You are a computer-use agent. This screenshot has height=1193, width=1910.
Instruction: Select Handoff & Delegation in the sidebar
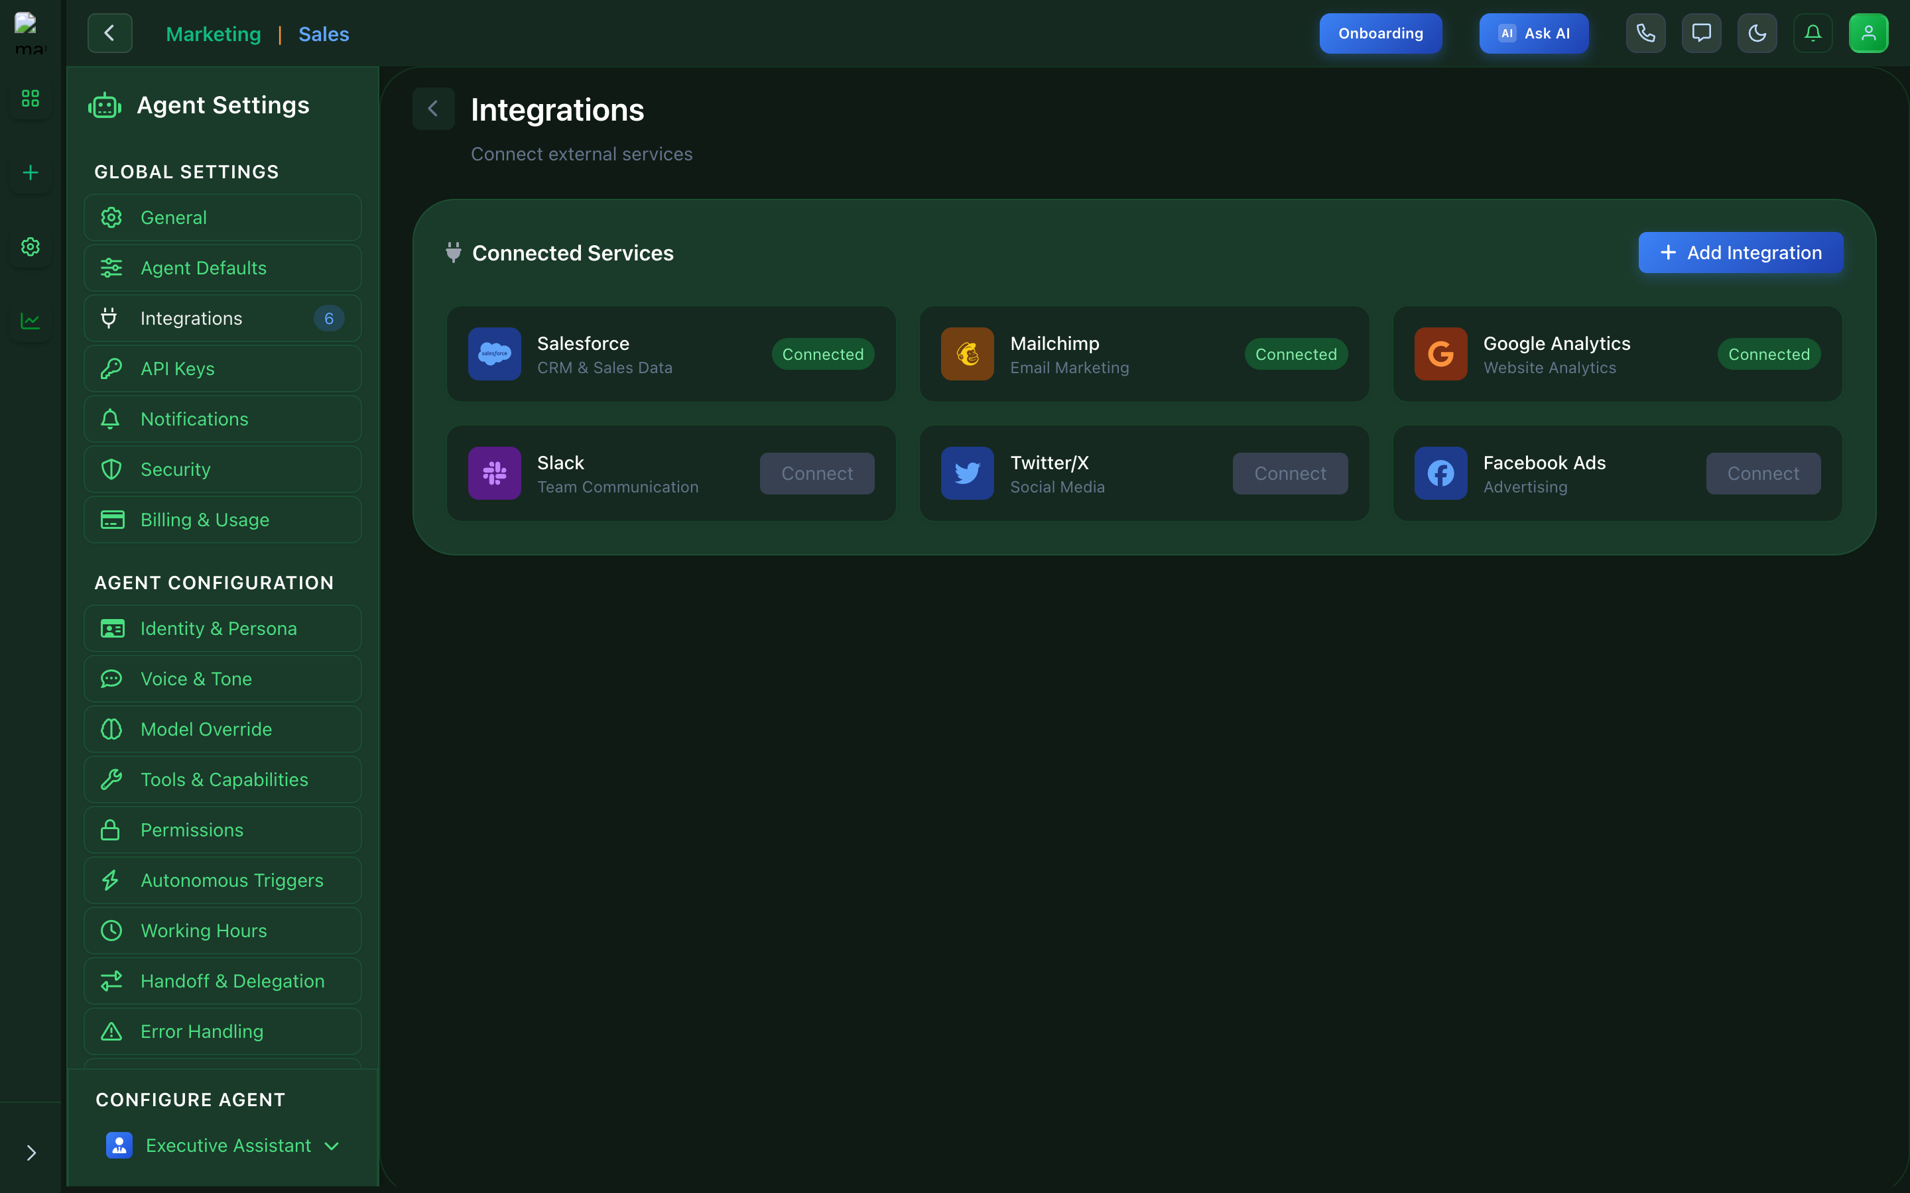[x=223, y=981]
